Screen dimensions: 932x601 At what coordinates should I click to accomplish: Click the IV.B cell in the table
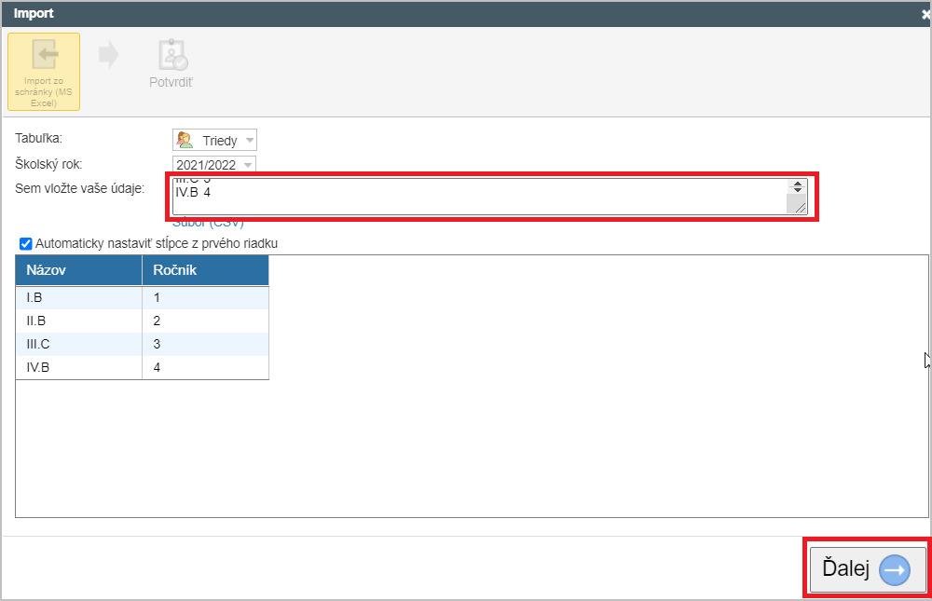[78, 367]
